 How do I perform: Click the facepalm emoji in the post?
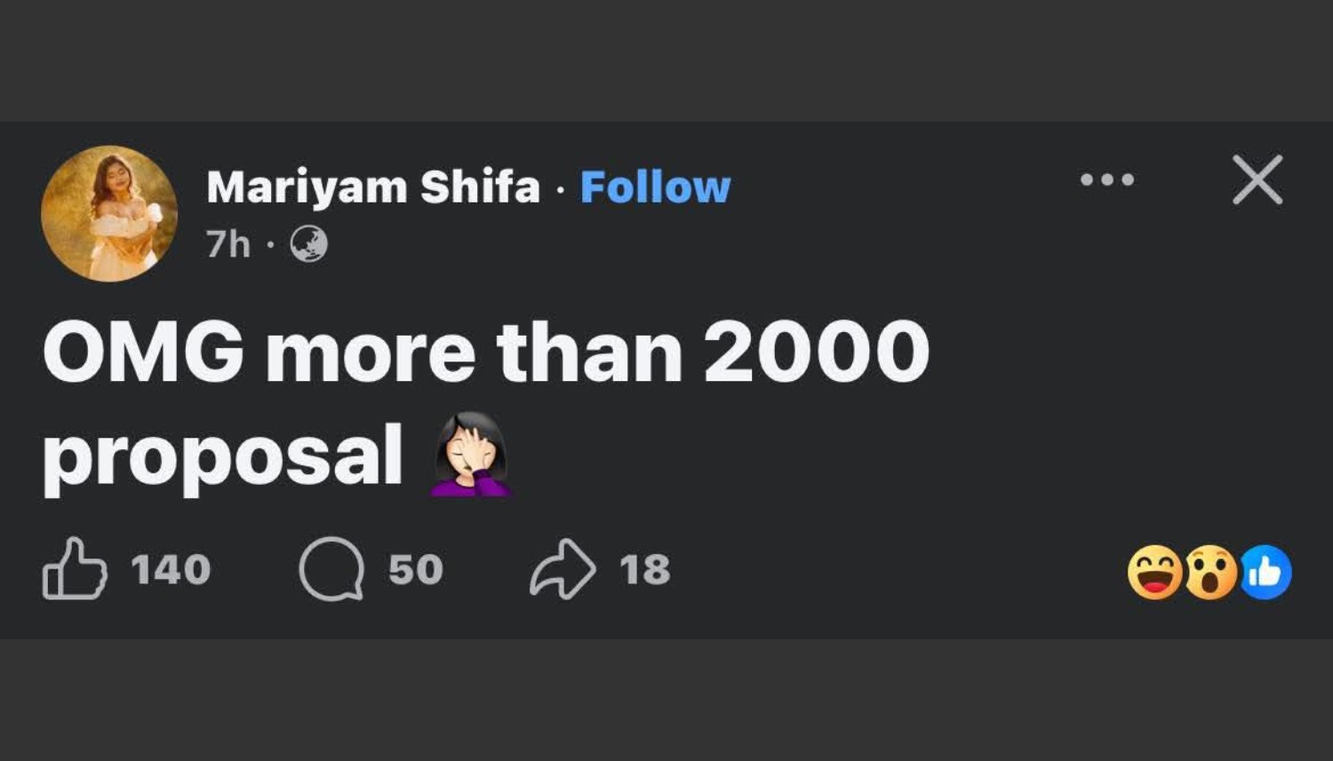[470, 455]
